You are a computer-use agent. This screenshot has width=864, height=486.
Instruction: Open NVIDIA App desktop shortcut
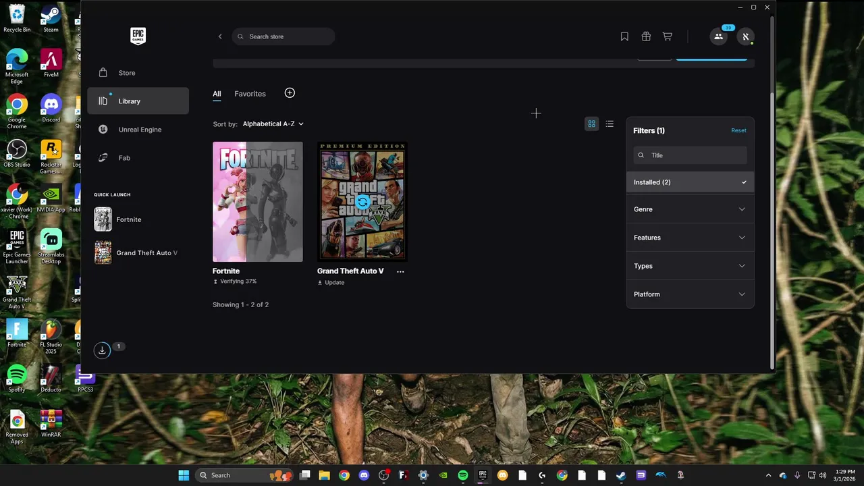[x=51, y=199]
